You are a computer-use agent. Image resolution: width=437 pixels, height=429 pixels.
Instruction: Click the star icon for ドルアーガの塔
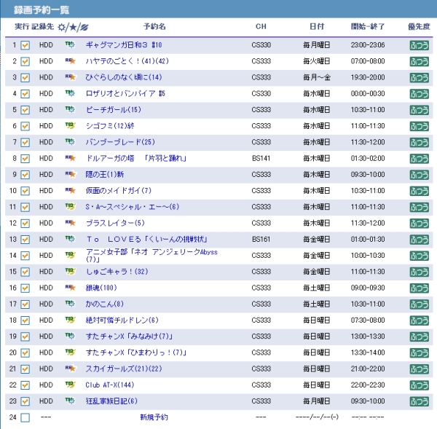pos(70,158)
